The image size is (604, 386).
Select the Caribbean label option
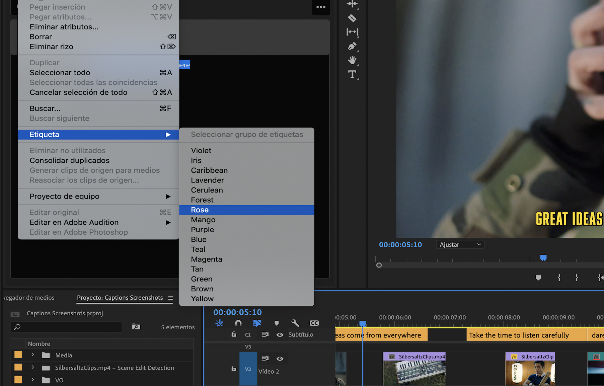point(247,170)
